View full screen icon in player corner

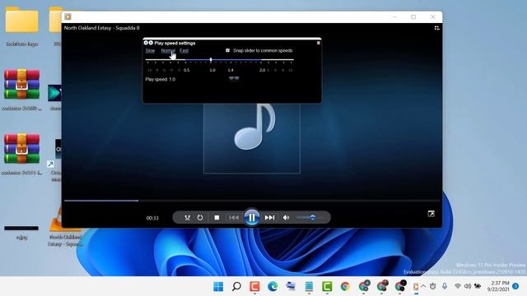tap(431, 214)
